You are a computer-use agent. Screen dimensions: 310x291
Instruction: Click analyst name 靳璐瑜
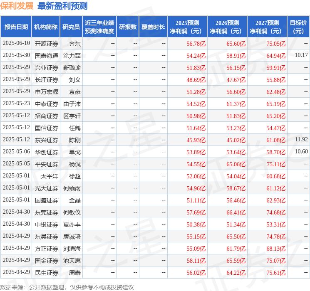pos(72,68)
